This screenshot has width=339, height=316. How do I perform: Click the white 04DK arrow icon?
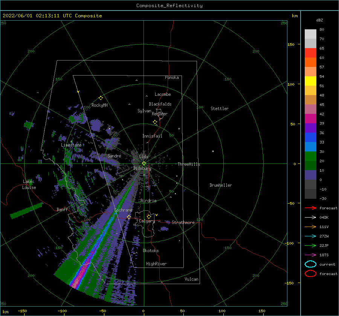click(x=310, y=217)
